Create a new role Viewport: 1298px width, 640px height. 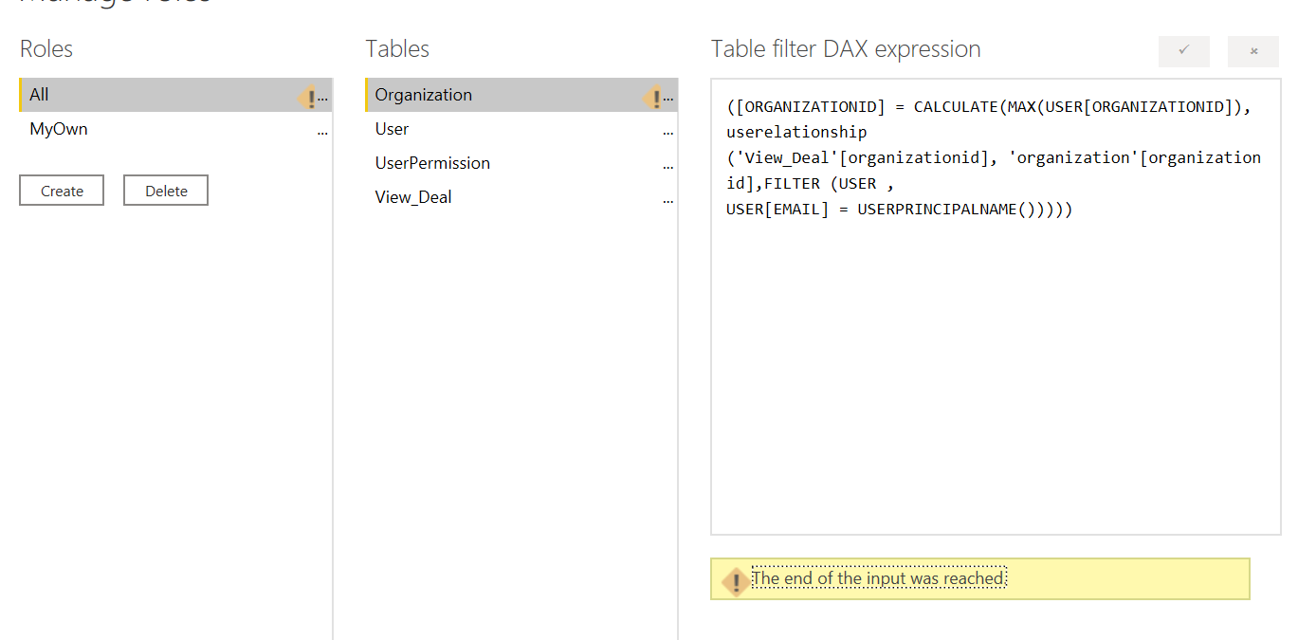[x=62, y=191]
